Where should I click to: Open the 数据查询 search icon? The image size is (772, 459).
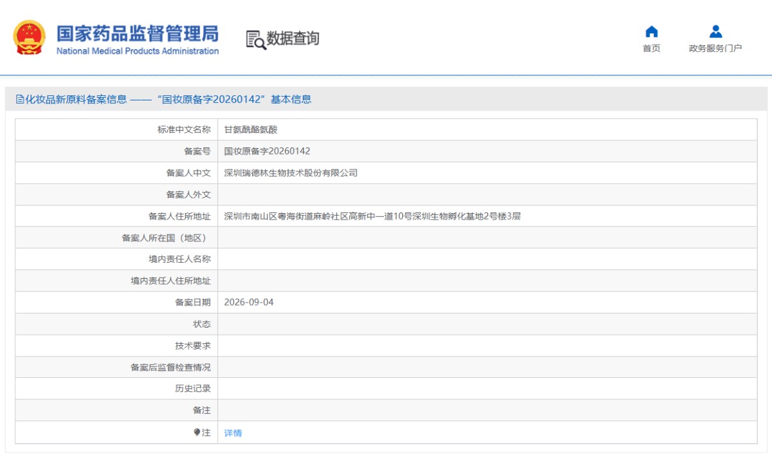tap(255, 40)
